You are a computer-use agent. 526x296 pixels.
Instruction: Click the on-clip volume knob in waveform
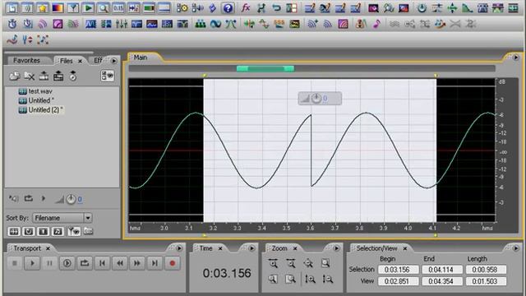316,99
